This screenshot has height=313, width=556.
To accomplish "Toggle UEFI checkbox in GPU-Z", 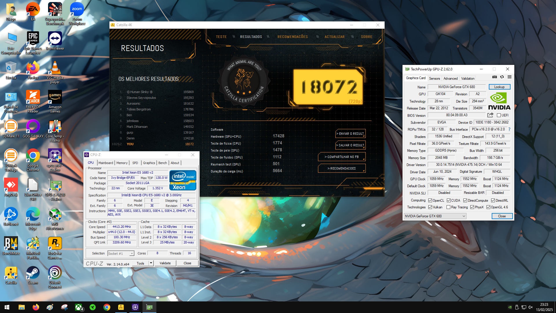I will coord(499,115).
